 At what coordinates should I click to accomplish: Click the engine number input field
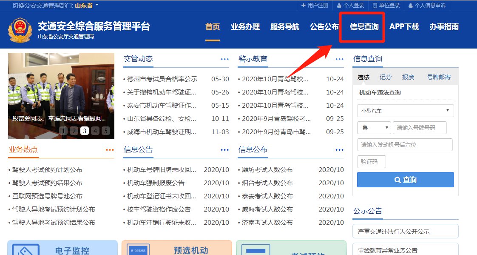405,145
